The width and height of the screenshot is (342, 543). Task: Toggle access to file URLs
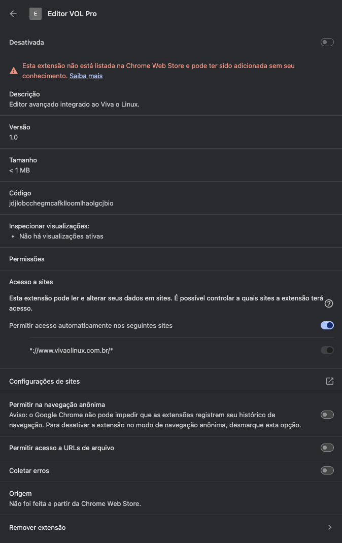tap(327, 448)
